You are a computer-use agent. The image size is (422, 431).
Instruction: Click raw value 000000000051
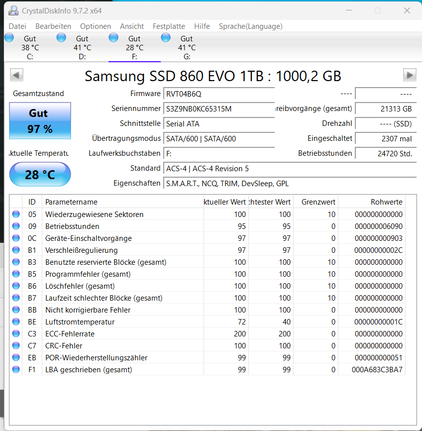click(379, 358)
